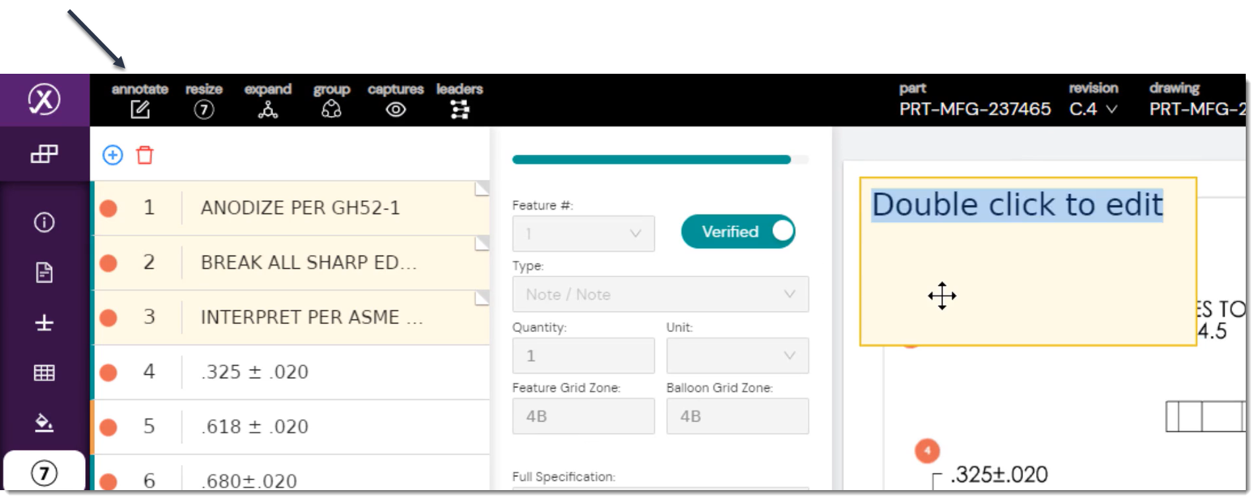Click the orange balloon 4 on drawing
1255x500 pixels.
[927, 451]
